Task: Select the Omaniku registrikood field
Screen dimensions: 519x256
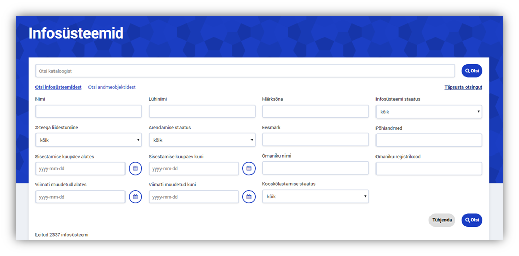Action: tap(429, 168)
